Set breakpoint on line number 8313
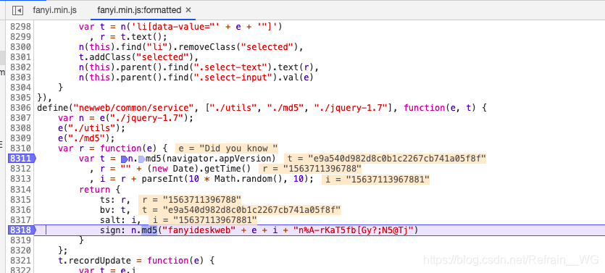Screen dimensions: 605x273 coord(21,179)
